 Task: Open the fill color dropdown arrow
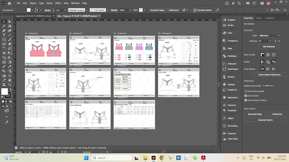tap(32, 10)
